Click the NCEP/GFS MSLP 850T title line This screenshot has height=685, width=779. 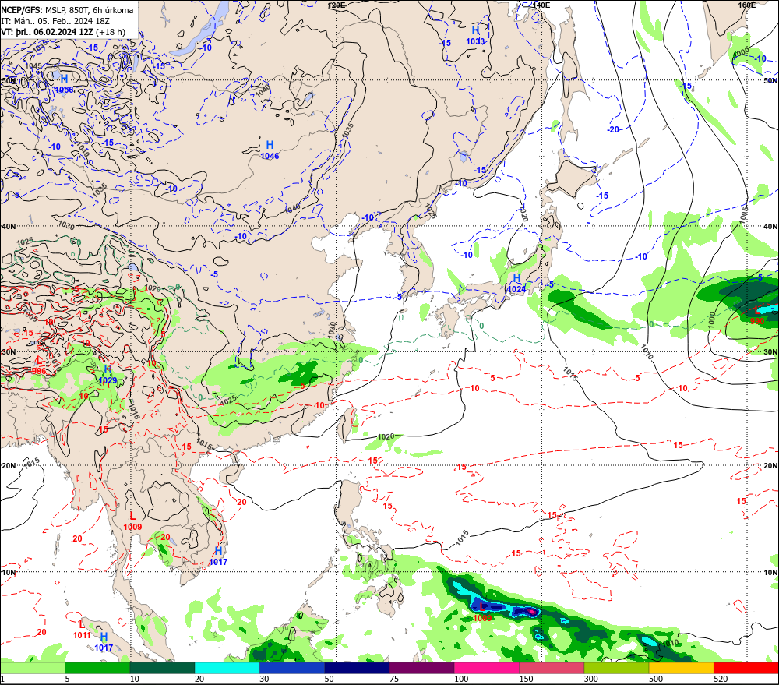click(67, 10)
